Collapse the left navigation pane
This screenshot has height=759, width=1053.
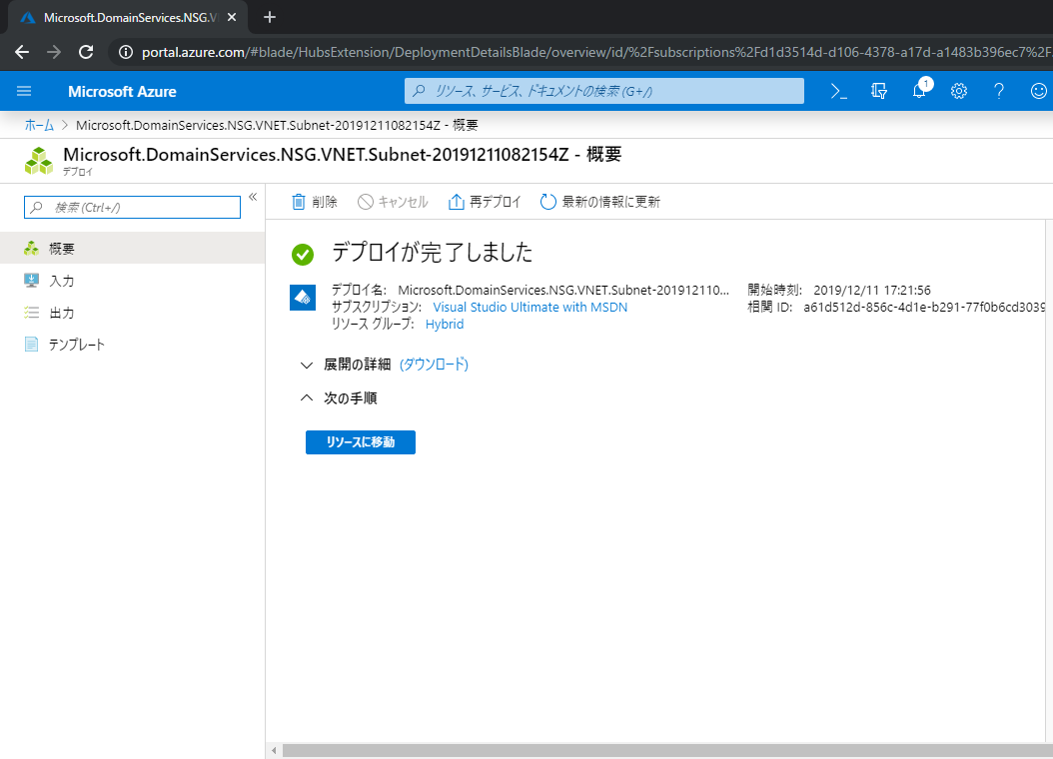point(253,197)
